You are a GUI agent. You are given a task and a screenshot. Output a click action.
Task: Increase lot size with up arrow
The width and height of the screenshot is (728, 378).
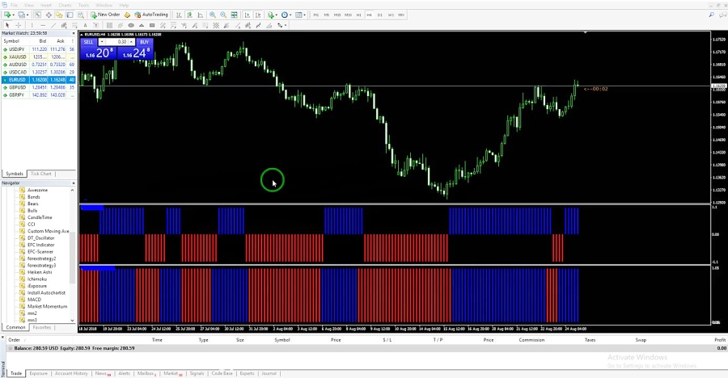coord(131,42)
